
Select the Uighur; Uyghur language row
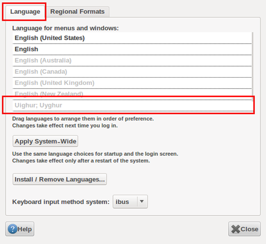tap(132, 105)
